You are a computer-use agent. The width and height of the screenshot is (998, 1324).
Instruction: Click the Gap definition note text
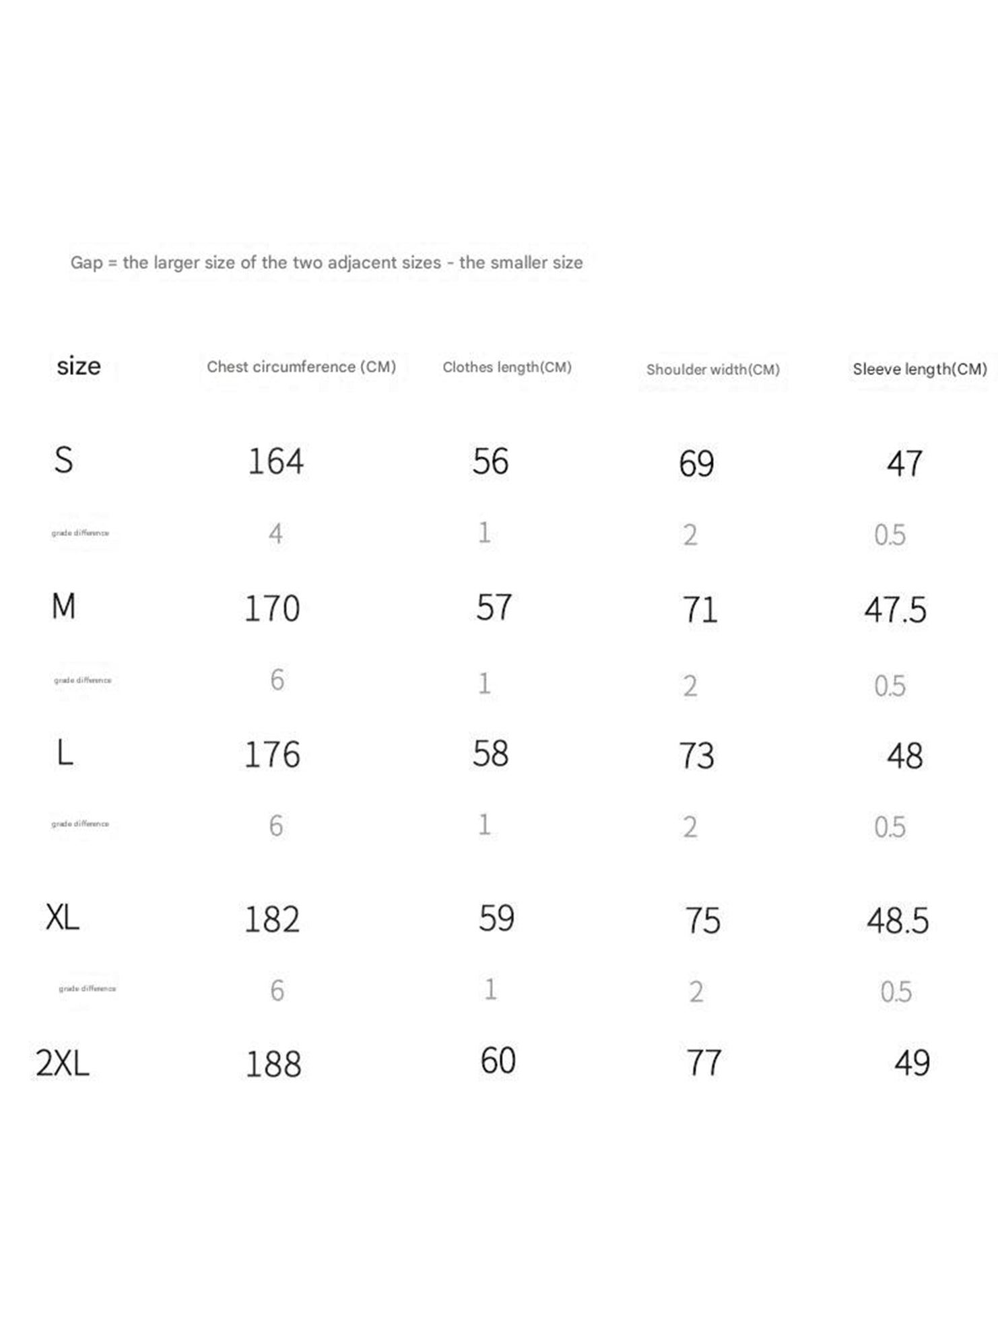click(x=327, y=263)
